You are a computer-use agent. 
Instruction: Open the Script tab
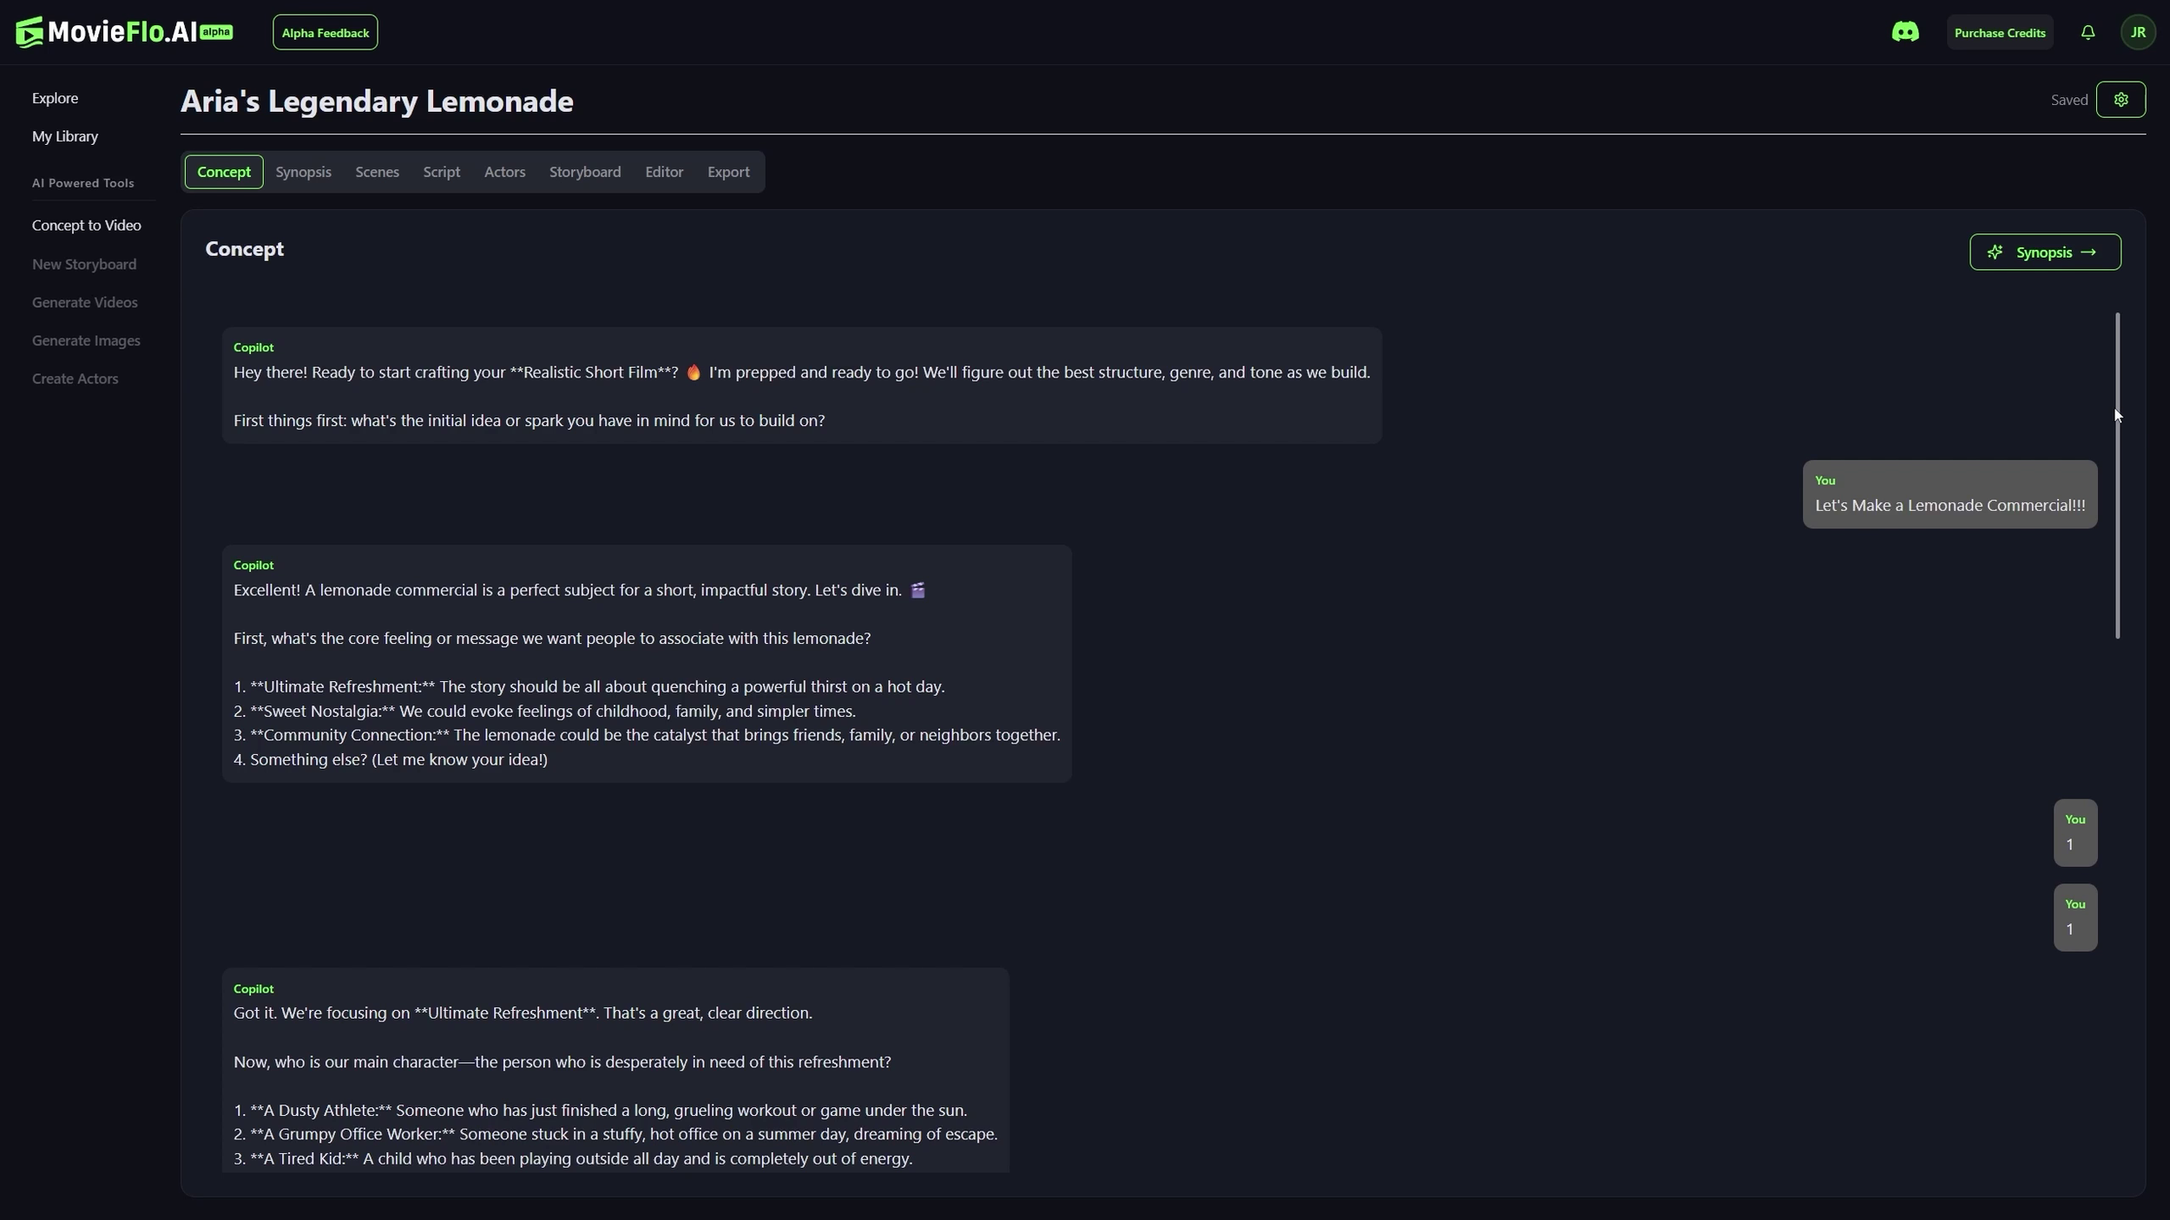tap(441, 172)
